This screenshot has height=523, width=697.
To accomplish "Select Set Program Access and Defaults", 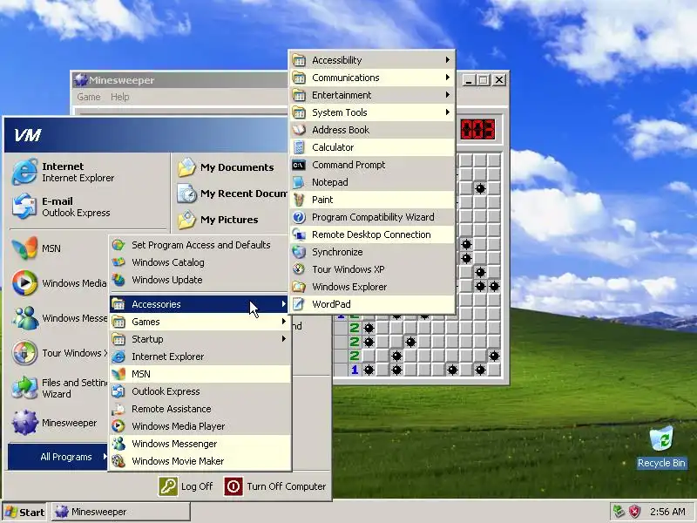I will coord(200,245).
